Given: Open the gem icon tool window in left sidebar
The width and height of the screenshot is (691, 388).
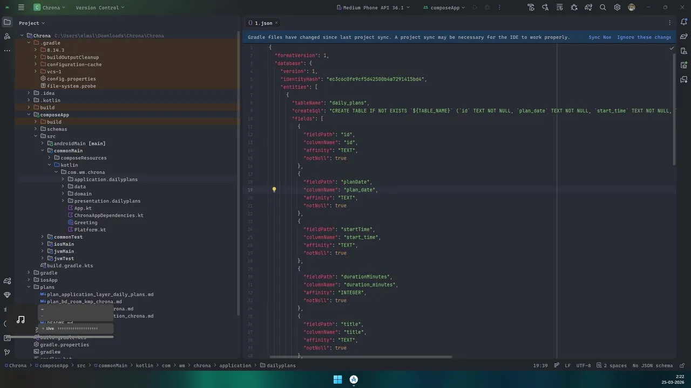Looking at the screenshot, I should click(x=7, y=295).
